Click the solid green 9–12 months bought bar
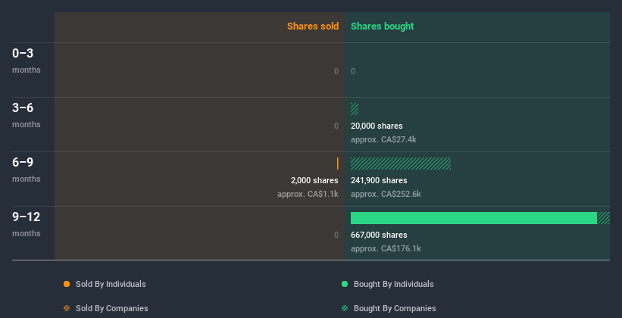The image size is (622, 318). point(474,218)
